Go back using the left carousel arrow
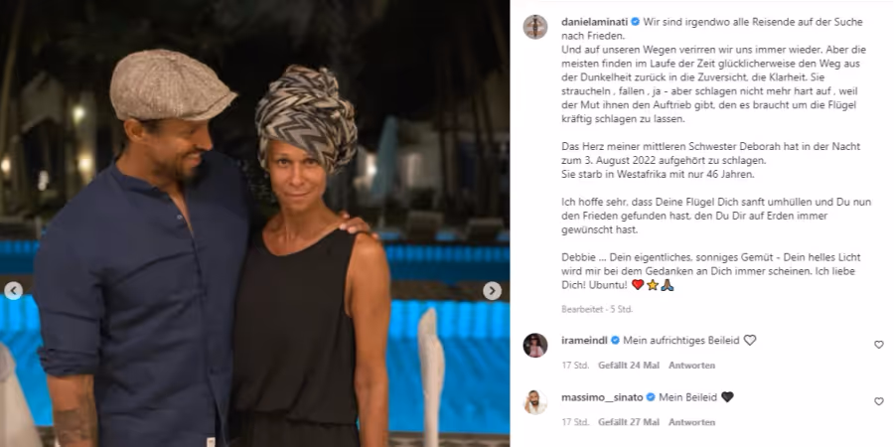894x447 pixels. 13,291
